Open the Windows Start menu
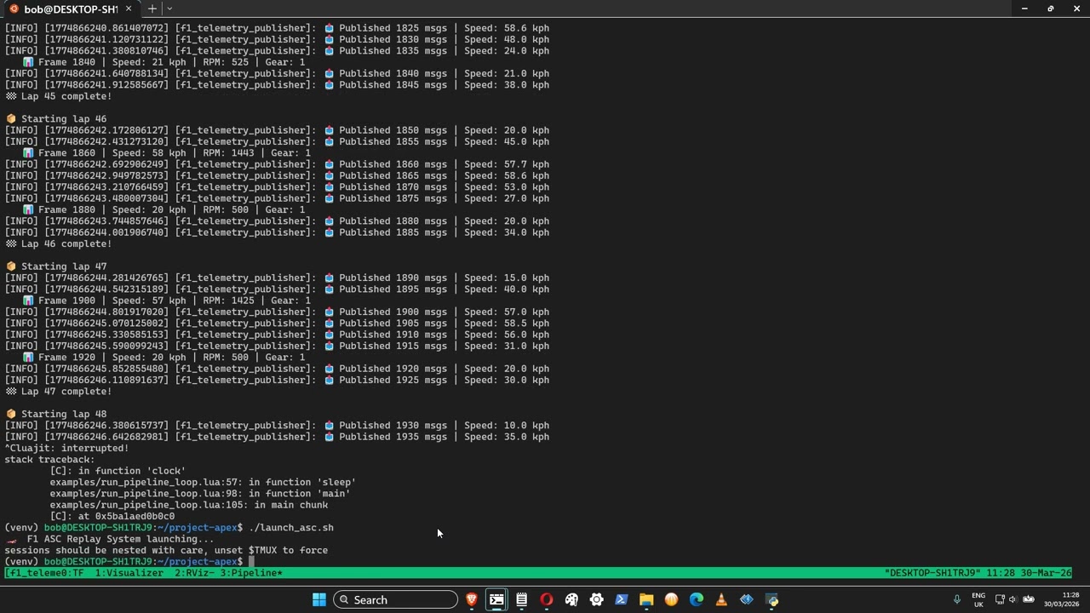The height and width of the screenshot is (613, 1090). click(x=319, y=599)
